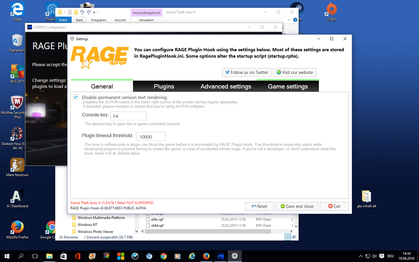419x262 pixels.
Task: Open the Datei tab in Explorer
Action: (x=63, y=20)
